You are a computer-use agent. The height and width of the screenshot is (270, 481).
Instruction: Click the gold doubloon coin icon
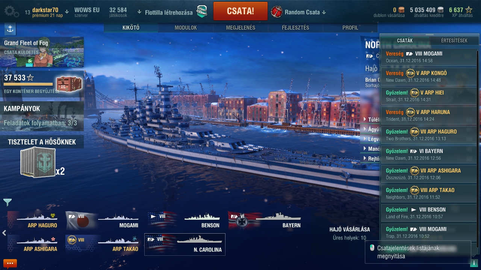tap(402, 10)
